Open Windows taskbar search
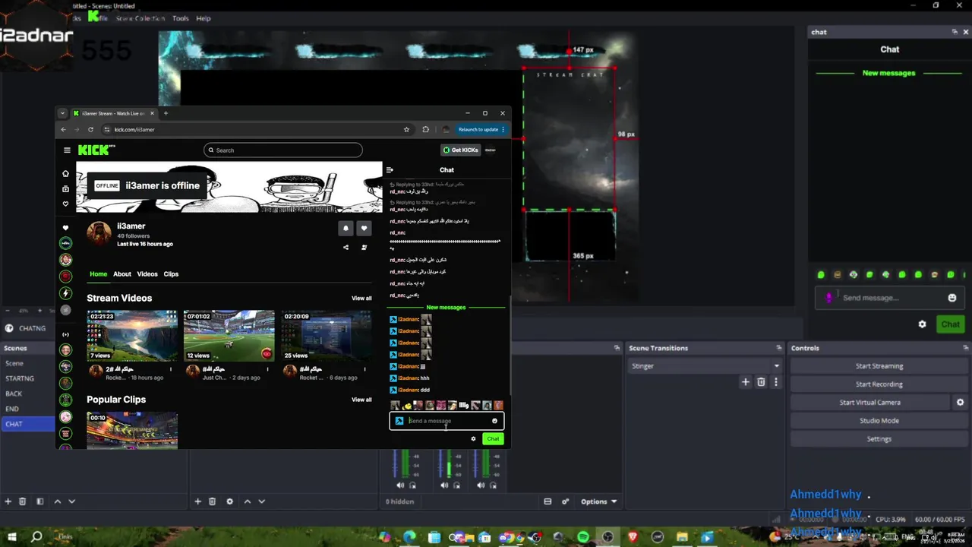 coord(36,537)
